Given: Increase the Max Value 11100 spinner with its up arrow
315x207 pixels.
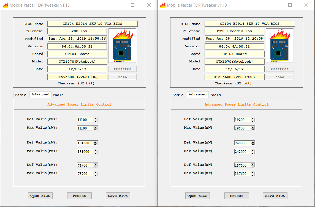Looking at the screenshot, I should [x=96, y=127].
